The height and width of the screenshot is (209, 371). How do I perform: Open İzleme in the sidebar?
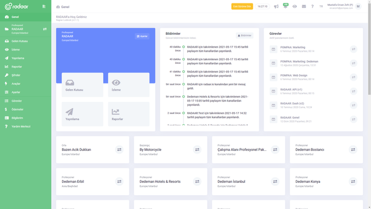(x=26, y=49)
